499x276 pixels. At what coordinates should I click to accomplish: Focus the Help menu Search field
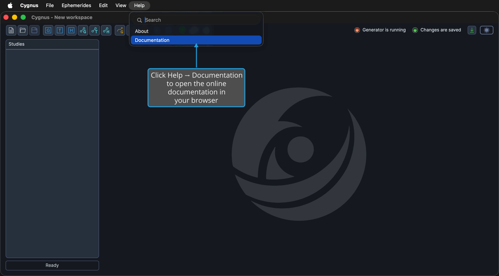196,20
